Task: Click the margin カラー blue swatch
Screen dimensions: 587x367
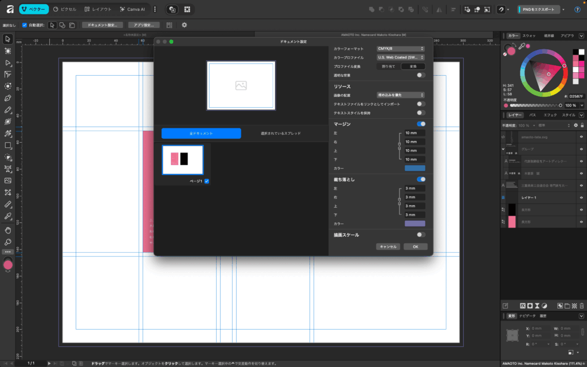Action: (x=414, y=169)
